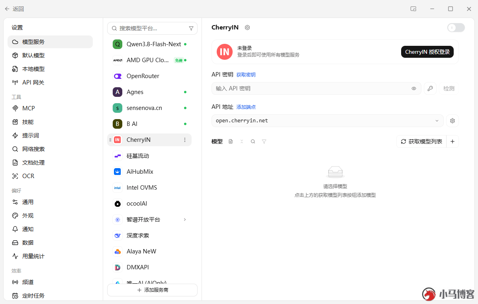Click the red IN avatar logo
The image size is (478, 304).
(225, 52)
